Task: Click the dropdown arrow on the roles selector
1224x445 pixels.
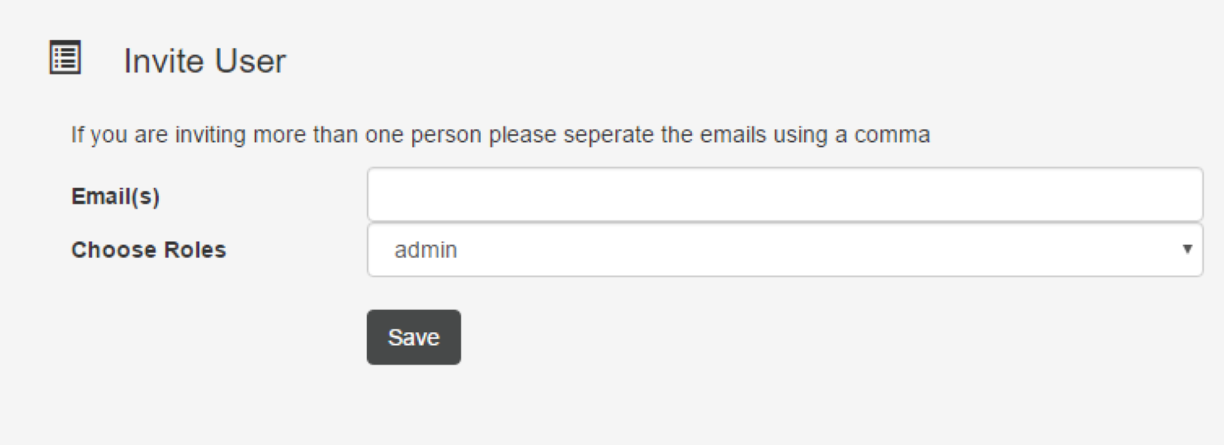Action: pos(1187,249)
